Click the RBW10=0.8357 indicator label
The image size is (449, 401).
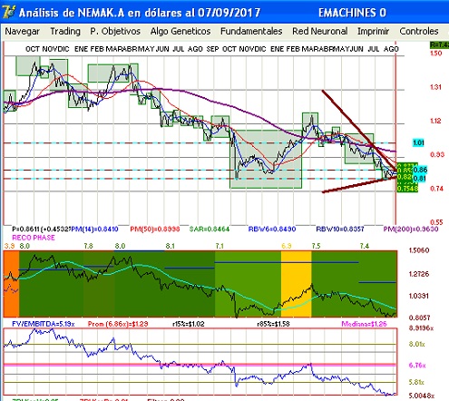[x=340, y=230]
